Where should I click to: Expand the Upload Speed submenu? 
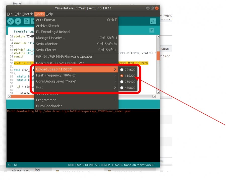click(76, 69)
